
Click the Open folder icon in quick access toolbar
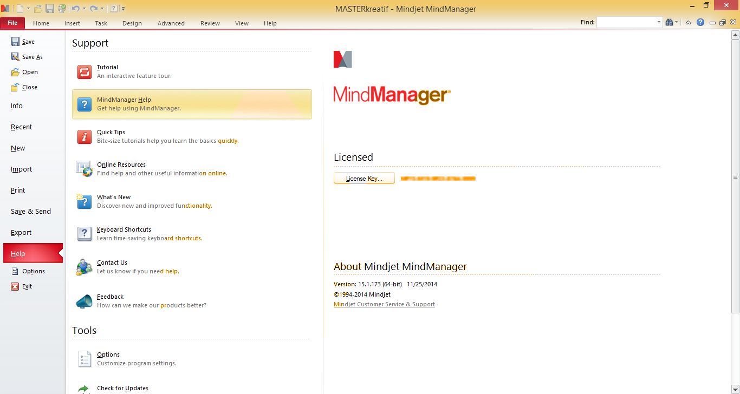click(38, 8)
